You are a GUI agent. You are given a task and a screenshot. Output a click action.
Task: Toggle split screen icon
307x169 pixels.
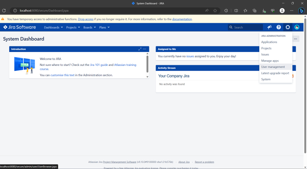(236, 10)
